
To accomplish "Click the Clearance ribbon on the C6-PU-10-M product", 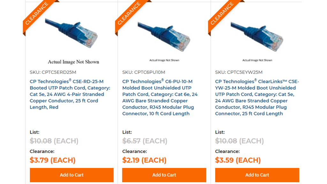I will click(129, 14).
